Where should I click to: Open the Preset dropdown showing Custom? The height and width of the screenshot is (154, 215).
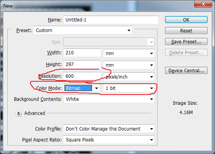click(83, 30)
